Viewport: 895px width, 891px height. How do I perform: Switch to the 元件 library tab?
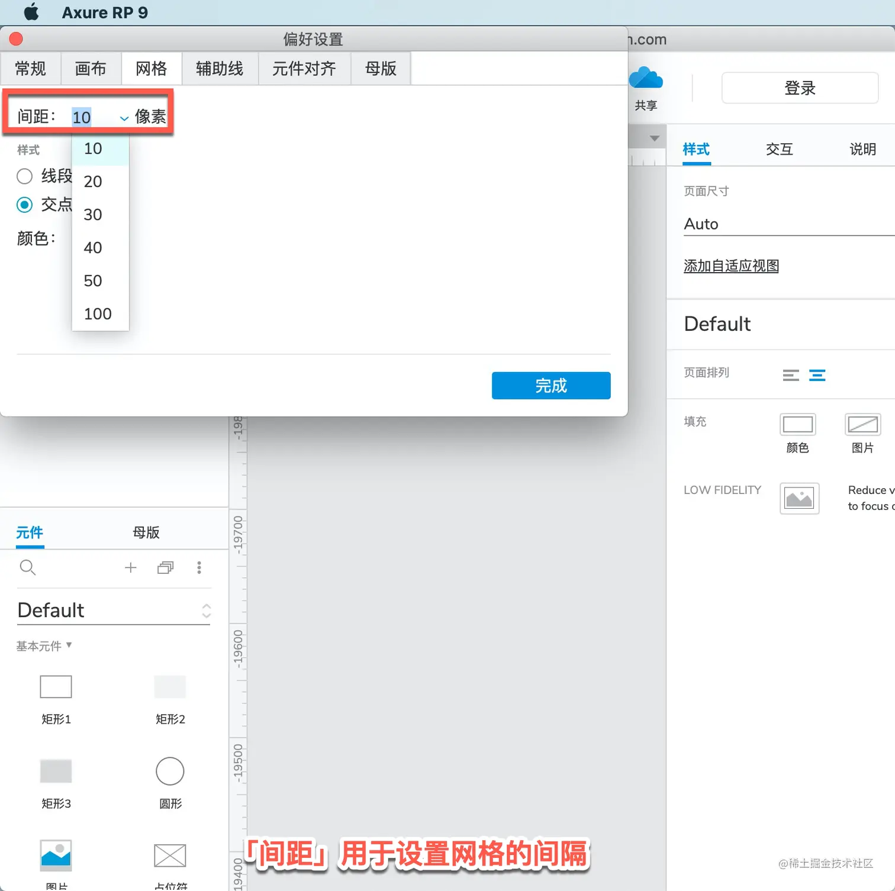(x=30, y=532)
